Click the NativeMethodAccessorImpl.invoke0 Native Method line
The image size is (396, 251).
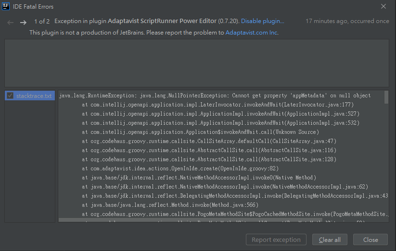[199, 178]
